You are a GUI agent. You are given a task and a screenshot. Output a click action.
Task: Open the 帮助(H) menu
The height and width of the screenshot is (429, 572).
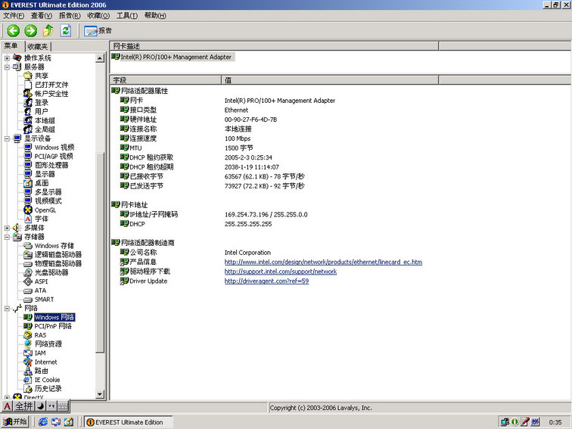coord(155,15)
